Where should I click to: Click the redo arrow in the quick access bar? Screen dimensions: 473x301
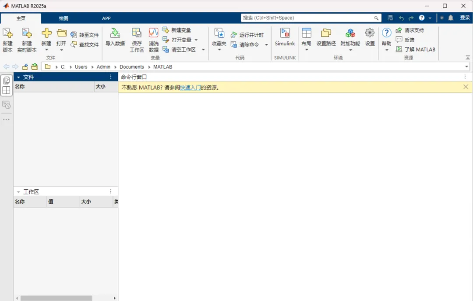tap(411, 18)
